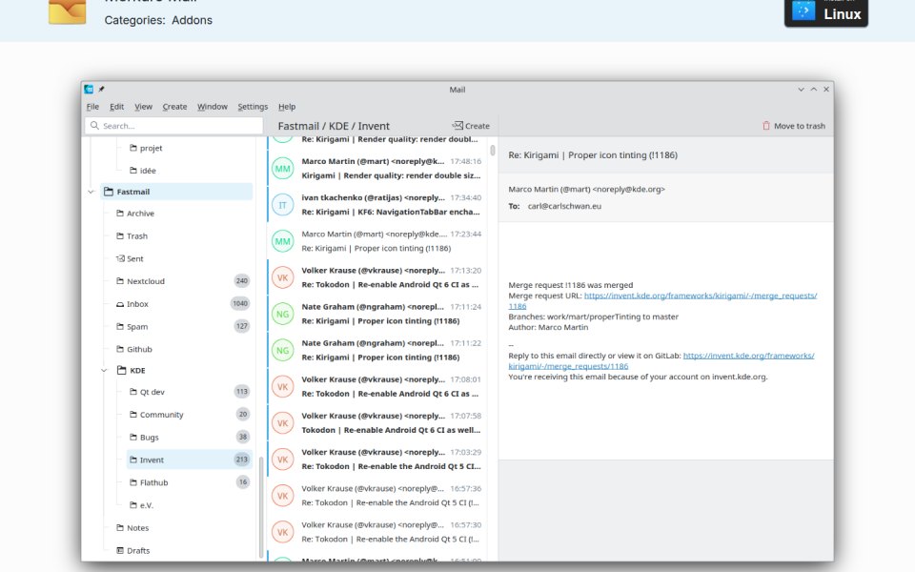This screenshot has width=915, height=572.
Task: Click the Move to trash button
Action: coord(794,126)
